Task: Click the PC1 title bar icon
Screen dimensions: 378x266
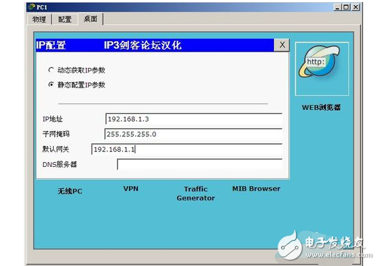Action: tap(32, 7)
